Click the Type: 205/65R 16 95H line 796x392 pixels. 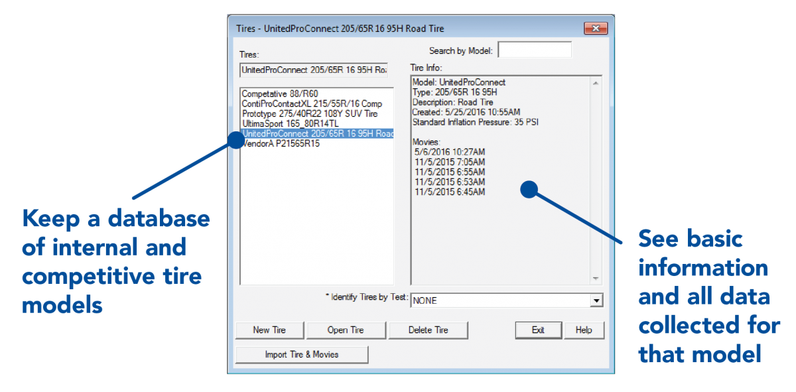click(455, 92)
